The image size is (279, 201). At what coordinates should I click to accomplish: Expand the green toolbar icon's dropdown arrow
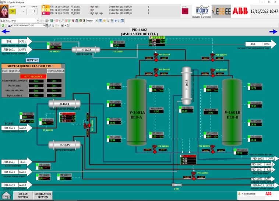54,21
